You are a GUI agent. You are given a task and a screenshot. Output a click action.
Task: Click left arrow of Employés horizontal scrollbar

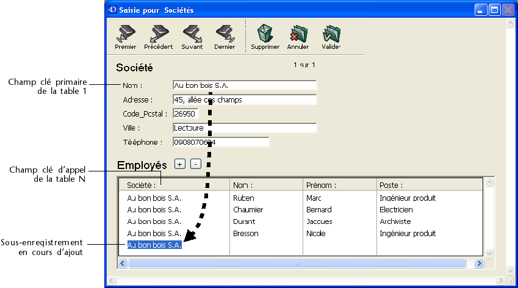pos(123,263)
